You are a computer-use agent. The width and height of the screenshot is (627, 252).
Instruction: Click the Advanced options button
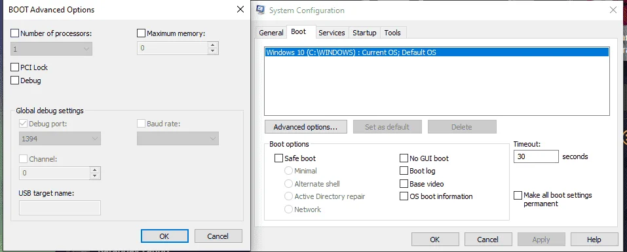305,127
